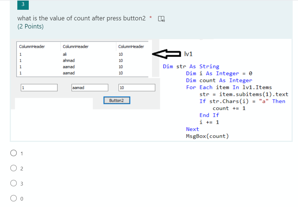Click the black arrow pointing to lv1
Image resolution: width=298 pixels, height=207 pixels.
click(166, 54)
